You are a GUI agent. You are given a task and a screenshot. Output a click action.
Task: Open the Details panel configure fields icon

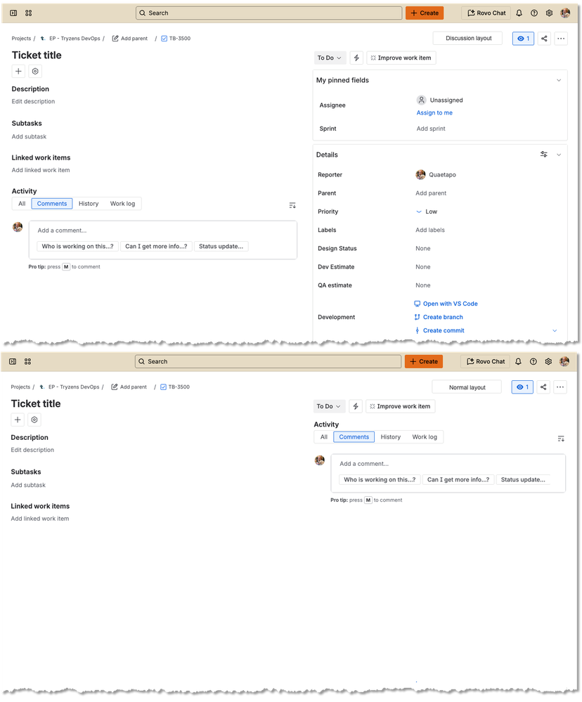click(x=543, y=155)
